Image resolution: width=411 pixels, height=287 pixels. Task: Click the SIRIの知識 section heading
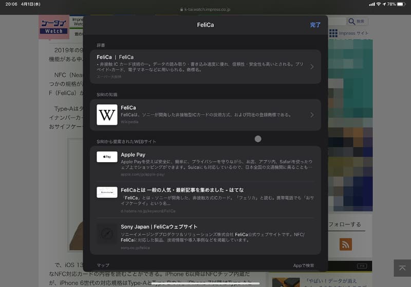pos(107,95)
